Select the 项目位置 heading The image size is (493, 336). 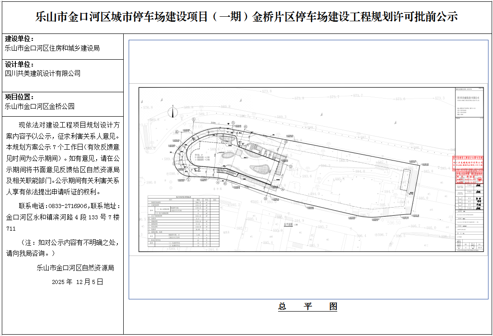tap(19, 97)
